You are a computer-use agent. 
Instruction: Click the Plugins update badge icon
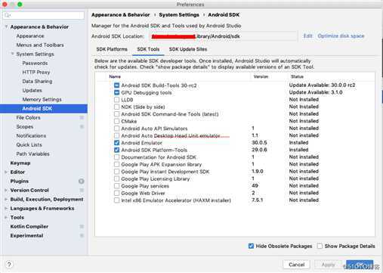point(82,181)
